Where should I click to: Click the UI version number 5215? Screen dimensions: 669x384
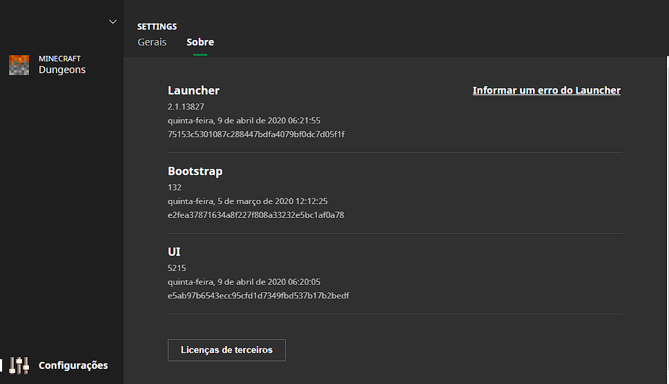177,268
